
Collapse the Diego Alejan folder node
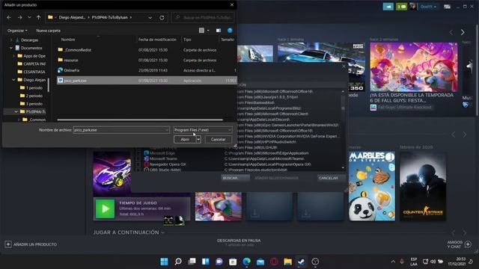13,80
